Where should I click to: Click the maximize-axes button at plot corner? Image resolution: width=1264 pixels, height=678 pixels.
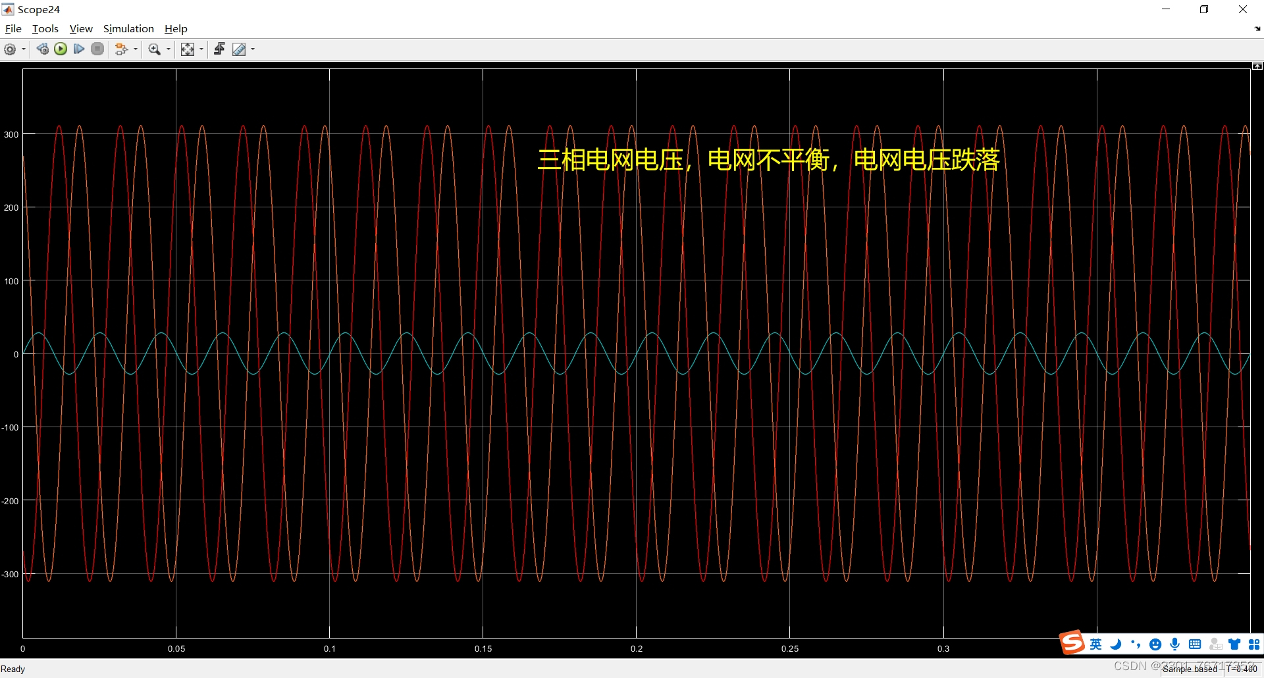(1257, 66)
